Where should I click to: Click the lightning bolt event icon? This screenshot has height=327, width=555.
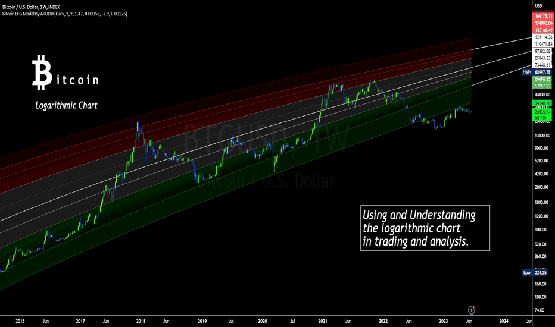click(472, 310)
